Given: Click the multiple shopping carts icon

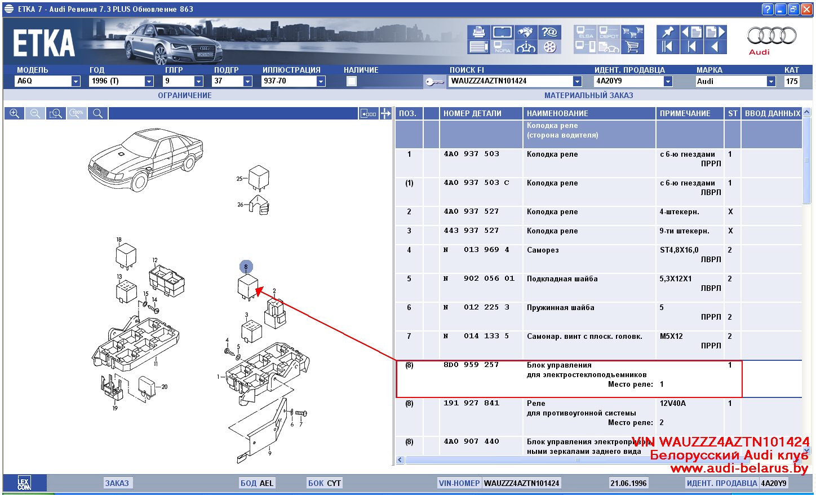Looking at the screenshot, I should click(x=632, y=32).
